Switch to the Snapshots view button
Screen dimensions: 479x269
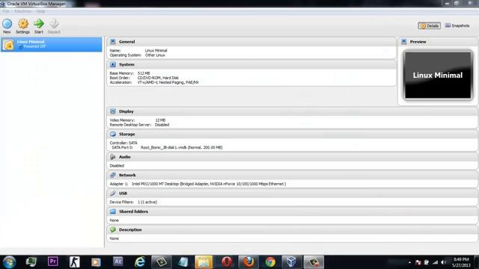457,25
